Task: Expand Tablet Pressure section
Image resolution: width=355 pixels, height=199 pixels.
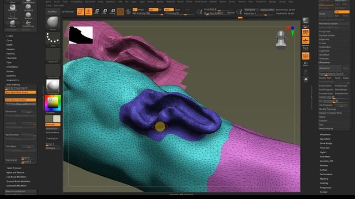Action: point(14,168)
